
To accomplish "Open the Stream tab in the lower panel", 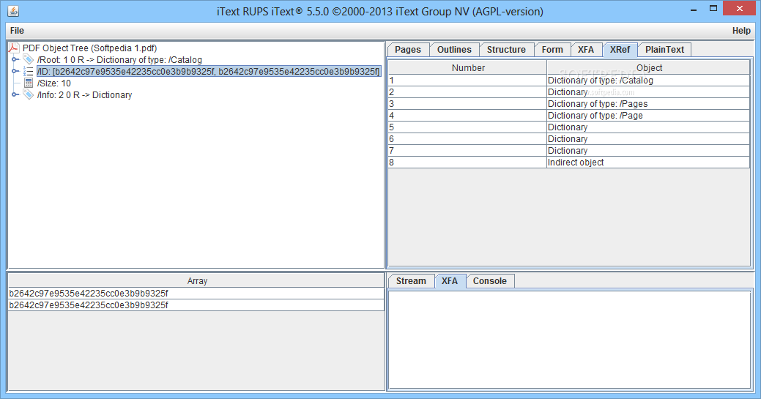I will [411, 281].
